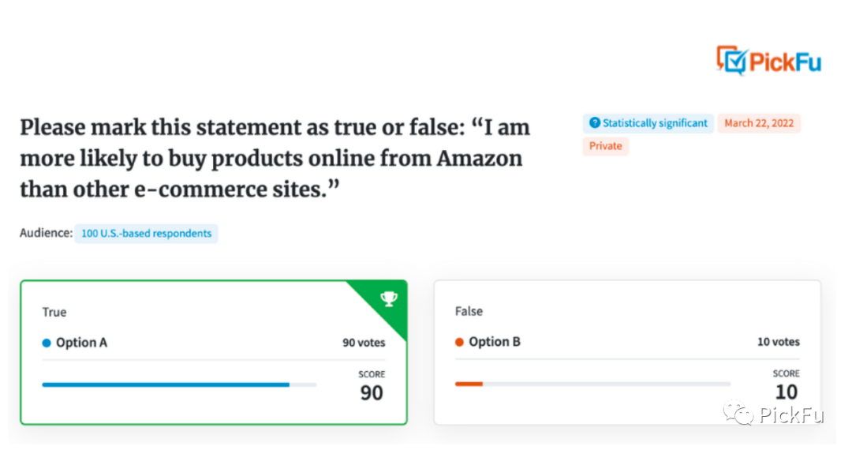Click the 10 votes label
The height and width of the screenshot is (450, 852).
pyautogui.click(x=778, y=342)
